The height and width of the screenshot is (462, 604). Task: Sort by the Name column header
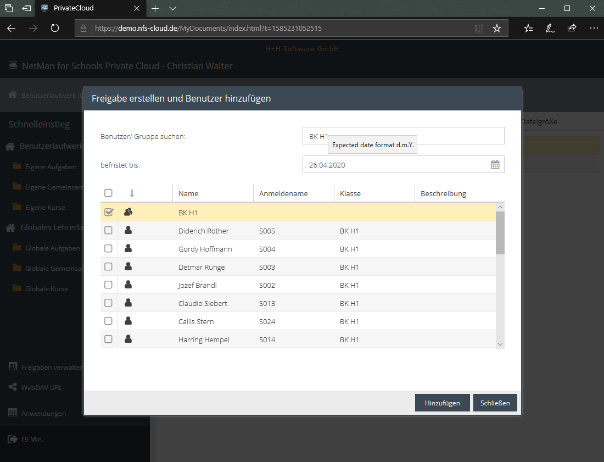[x=188, y=193]
